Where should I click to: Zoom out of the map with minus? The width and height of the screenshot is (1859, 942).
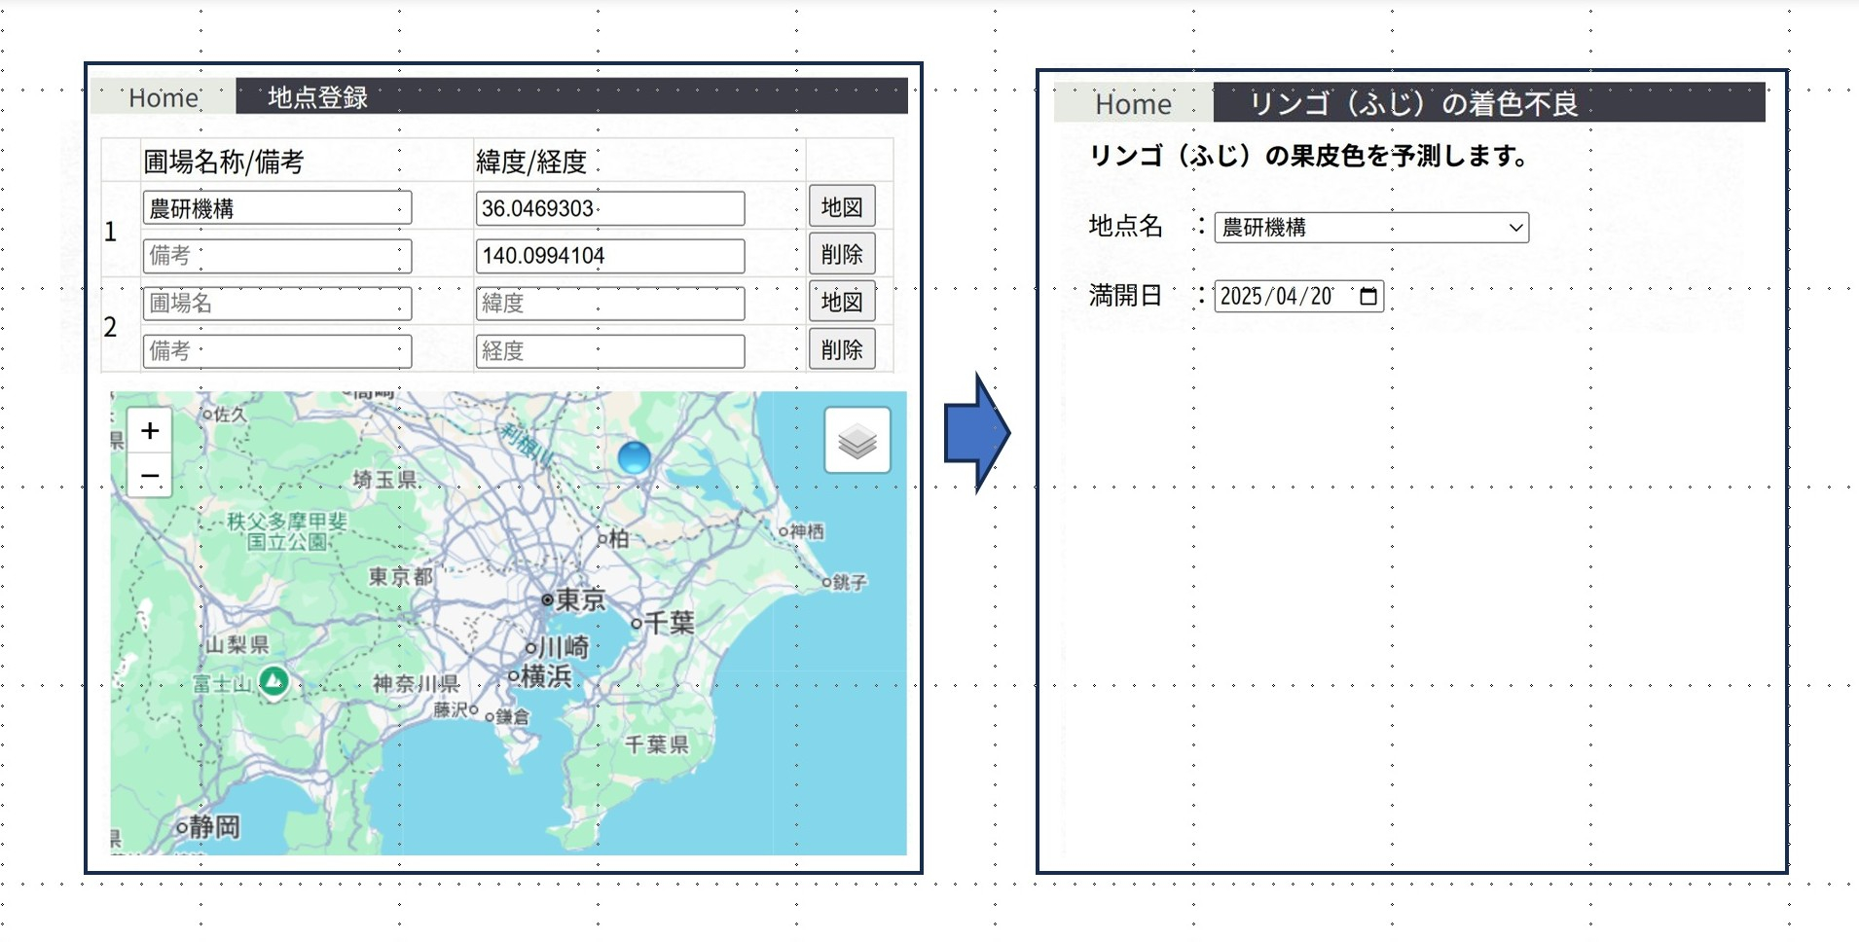click(150, 476)
